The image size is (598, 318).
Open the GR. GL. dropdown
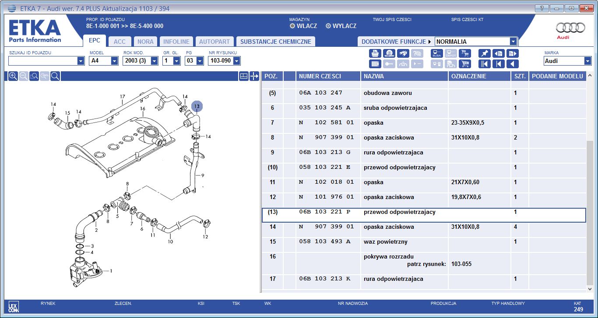pyautogui.click(x=176, y=61)
